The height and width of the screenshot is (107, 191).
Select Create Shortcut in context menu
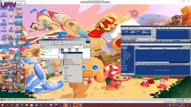(x=73, y=75)
